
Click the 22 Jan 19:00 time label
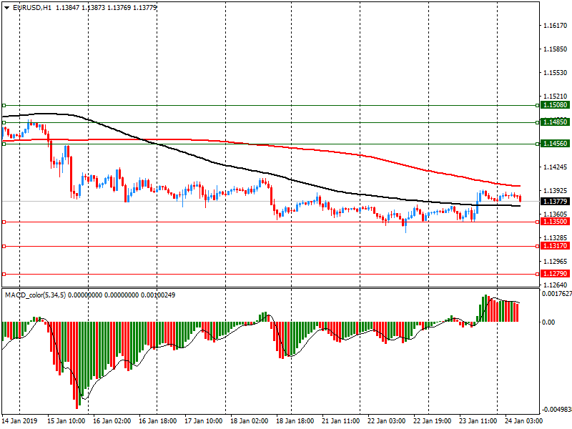pos(433,421)
